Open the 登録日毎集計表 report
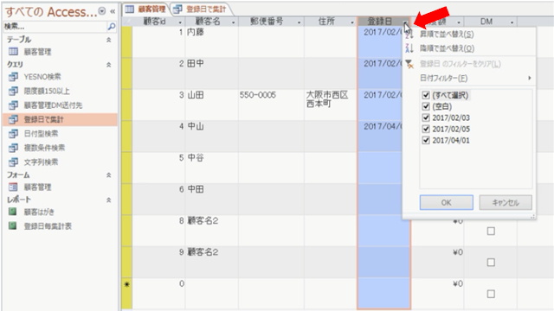Image resolution: width=554 pixels, height=311 pixels. click(x=48, y=226)
